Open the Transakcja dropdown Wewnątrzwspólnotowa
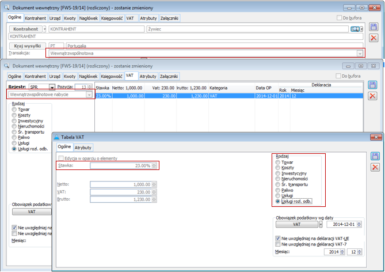The image size is (385, 272). pyautogui.click(x=360, y=54)
